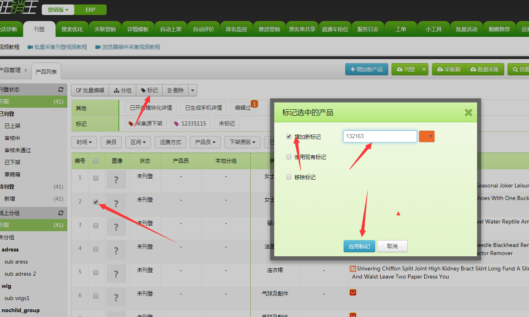Viewport: 529px width, 317px height.
Task: Open 批量采集刊登视频教程 link
Action: 57,47
